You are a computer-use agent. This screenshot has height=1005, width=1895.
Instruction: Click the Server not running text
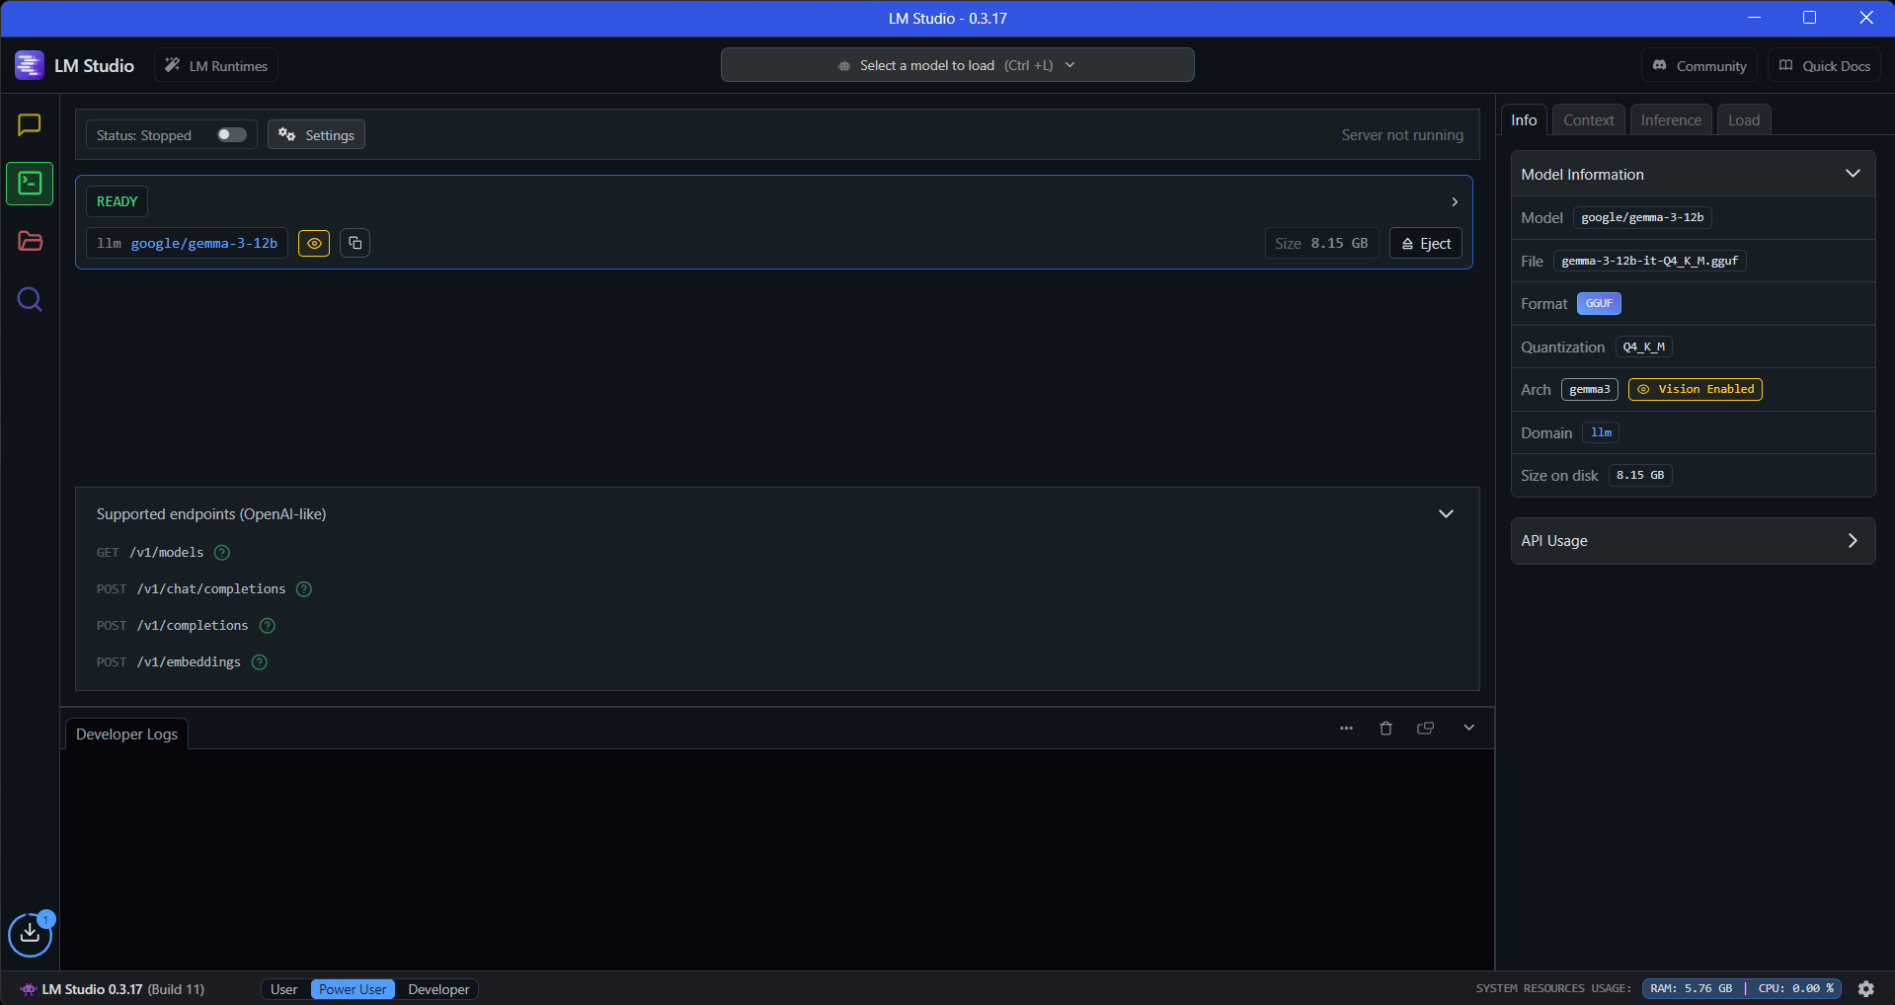point(1402,135)
